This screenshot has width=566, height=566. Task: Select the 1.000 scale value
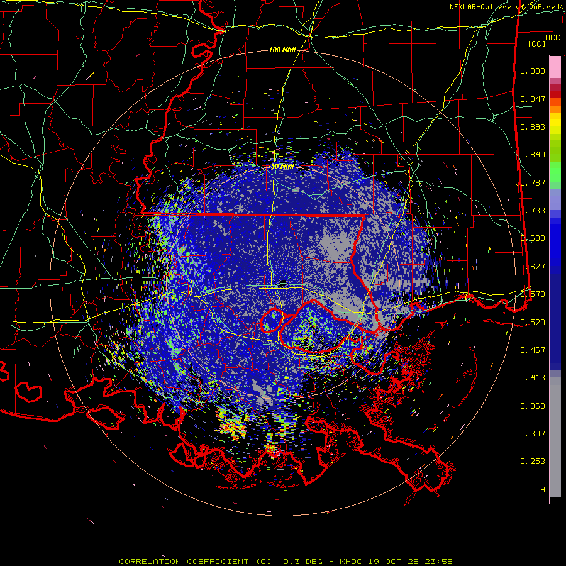[x=533, y=70]
